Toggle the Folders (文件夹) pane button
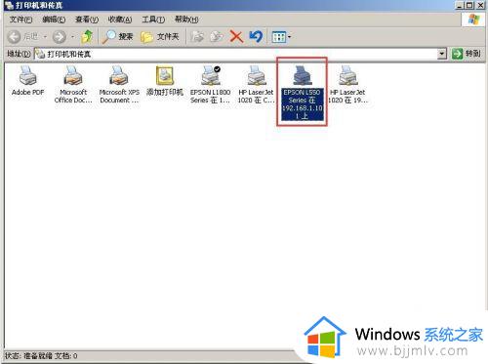This screenshot has height=364, width=488. (x=160, y=36)
